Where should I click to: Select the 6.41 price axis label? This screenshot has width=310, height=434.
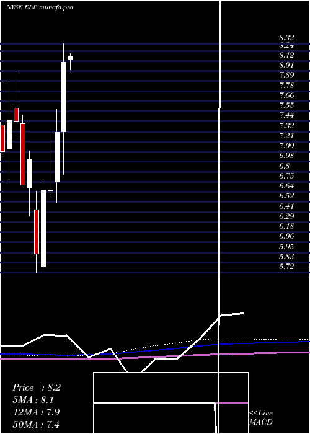click(286, 206)
